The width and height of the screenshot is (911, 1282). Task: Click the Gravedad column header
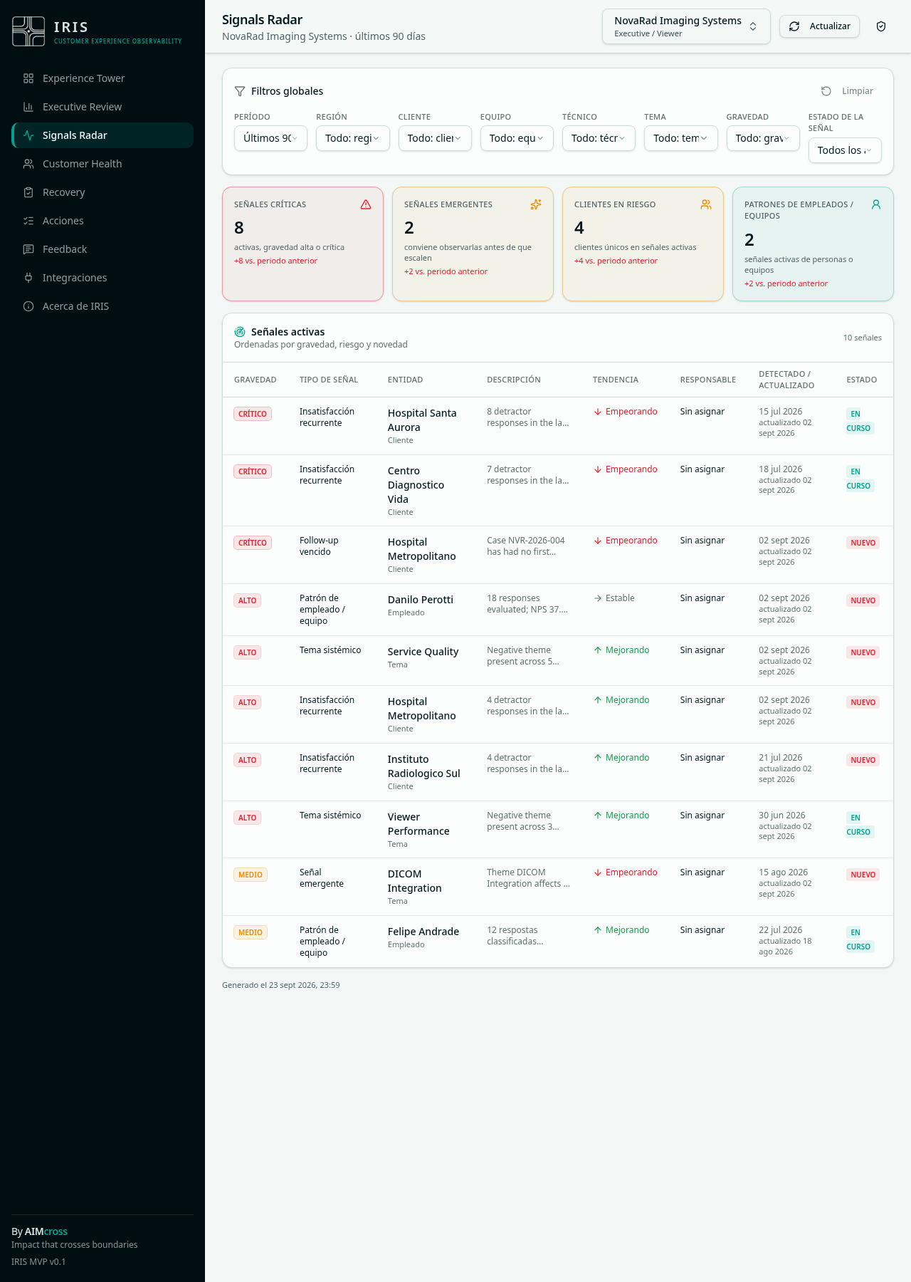(x=256, y=380)
